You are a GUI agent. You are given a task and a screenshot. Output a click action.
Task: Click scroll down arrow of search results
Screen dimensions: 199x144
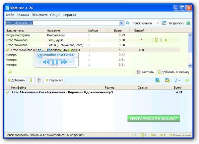[190, 66]
